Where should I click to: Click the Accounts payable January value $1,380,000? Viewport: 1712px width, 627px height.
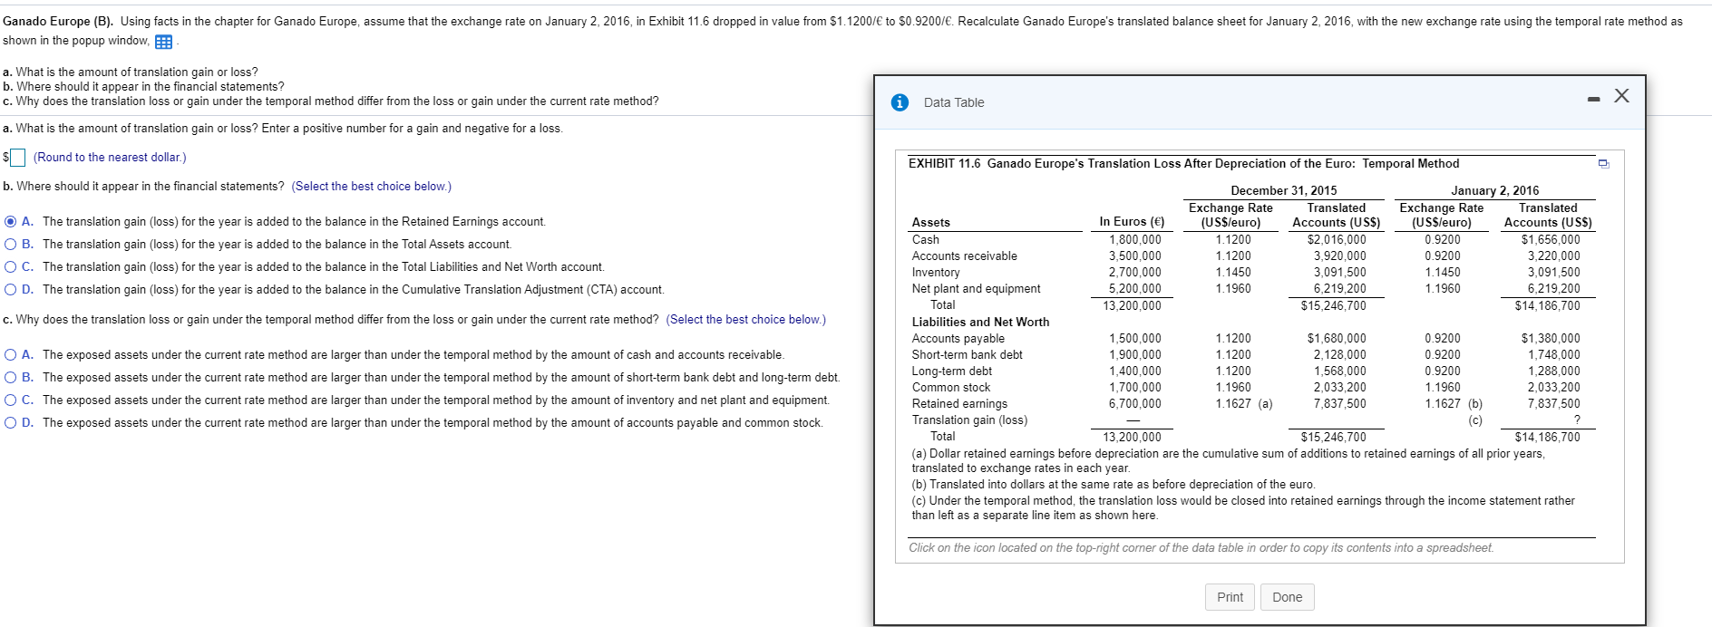coord(1551,339)
